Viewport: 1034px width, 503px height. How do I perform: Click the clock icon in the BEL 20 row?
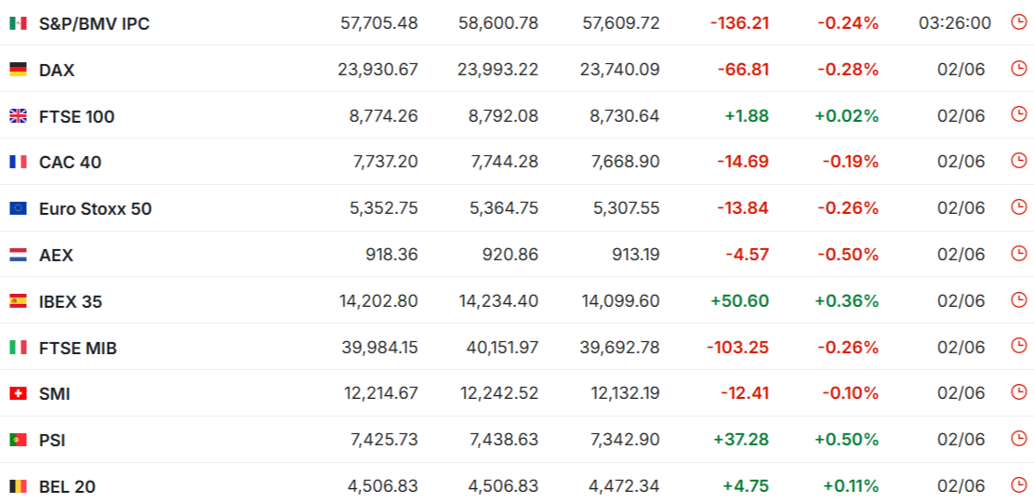(x=1019, y=485)
